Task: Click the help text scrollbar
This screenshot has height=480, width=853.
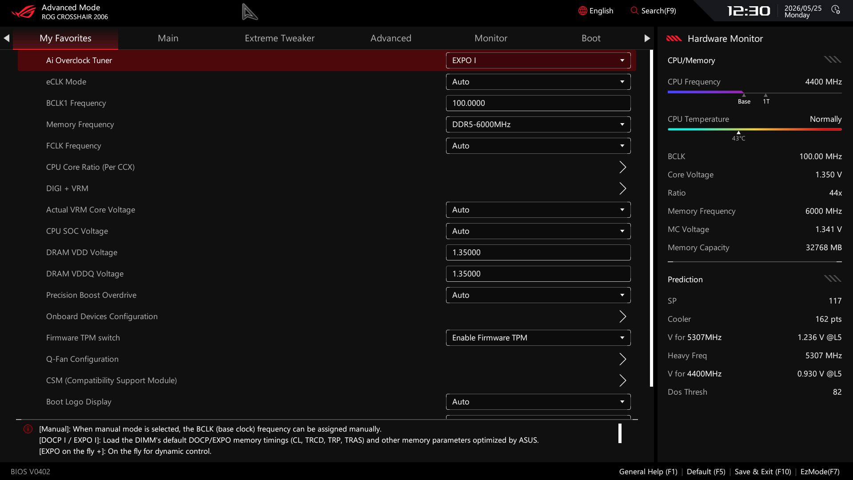Action: tap(620, 433)
